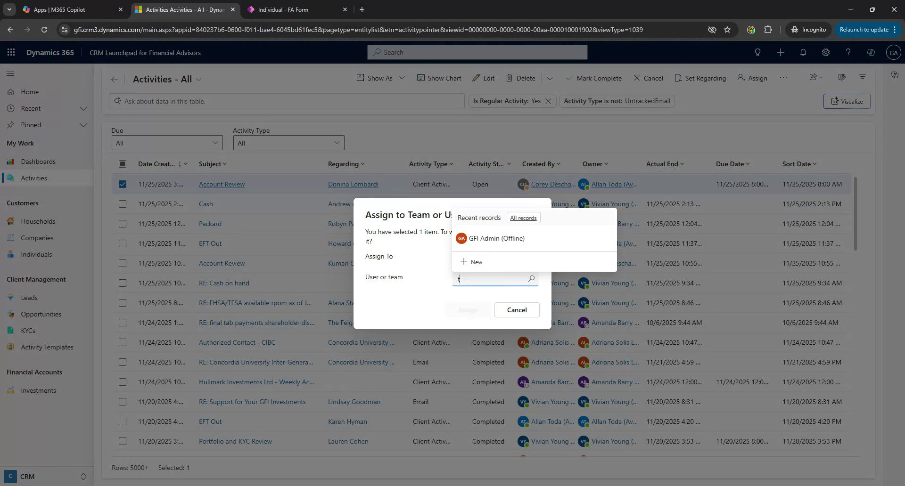
Task: Open the Settings gear in top bar
Action: pyautogui.click(x=826, y=52)
